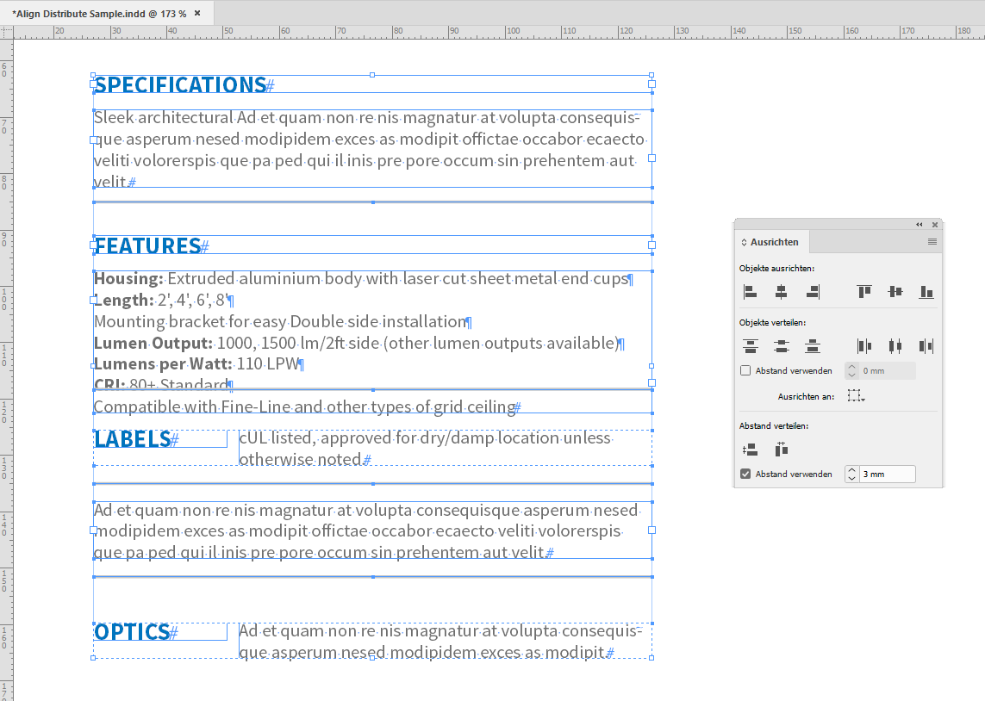Image resolution: width=985 pixels, height=701 pixels.
Task: Align bottom edges of objects
Action: tap(926, 292)
